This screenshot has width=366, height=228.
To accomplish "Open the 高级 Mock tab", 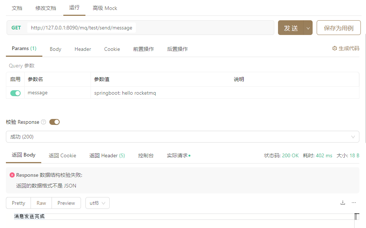I will coord(105,8).
